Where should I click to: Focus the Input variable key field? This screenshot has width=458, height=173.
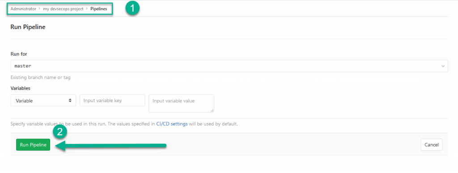coord(112,100)
